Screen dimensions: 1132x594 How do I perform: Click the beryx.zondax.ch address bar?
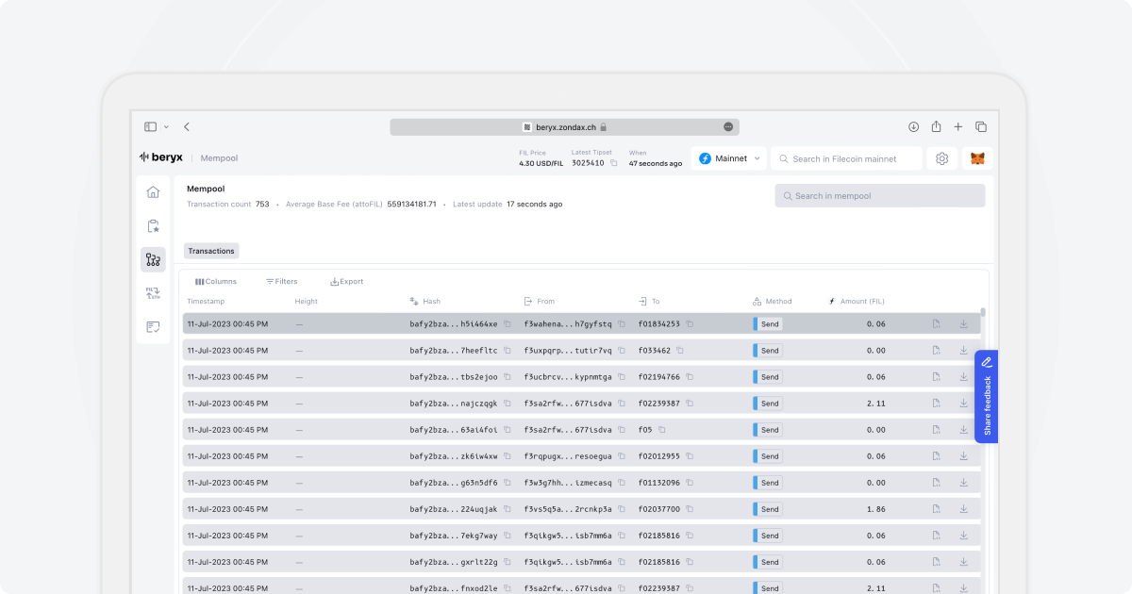pyautogui.click(x=564, y=126)
